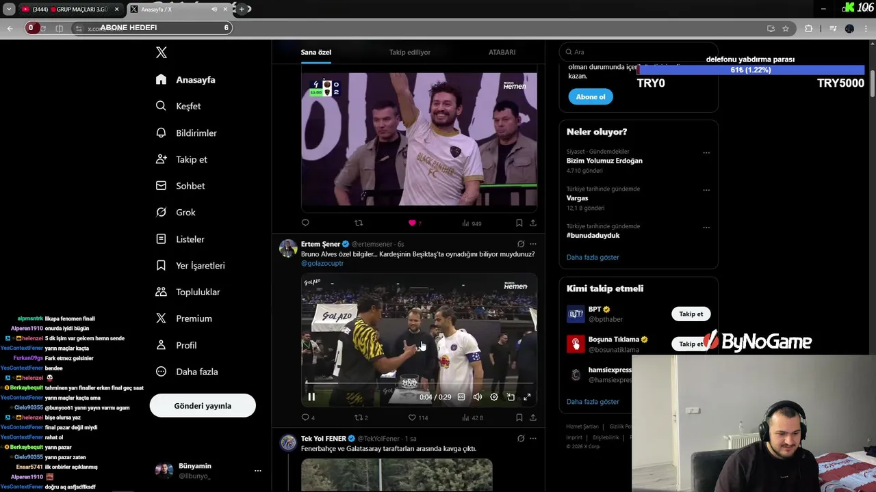The height and width of the screenshot is (492, 876).
Task: Open Grok from the sidebar
Action: (176, 213)
